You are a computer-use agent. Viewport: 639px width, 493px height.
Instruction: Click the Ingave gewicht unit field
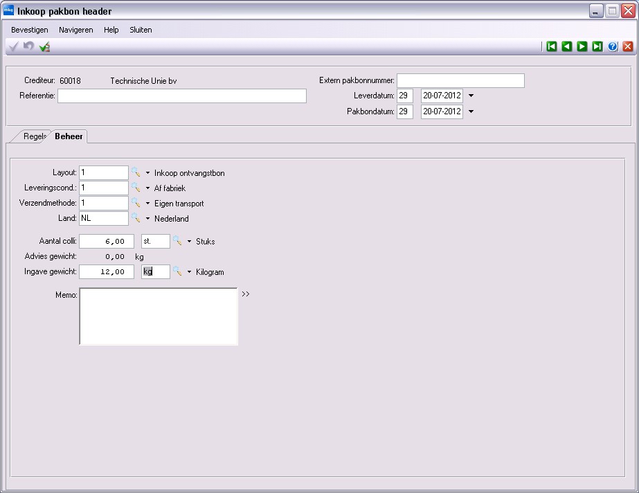pyautogui.click(x=156, y=271)
